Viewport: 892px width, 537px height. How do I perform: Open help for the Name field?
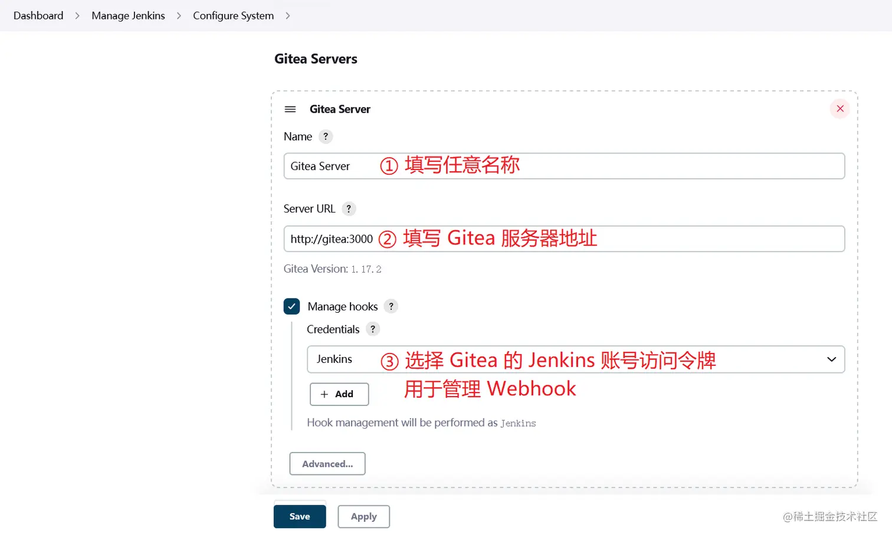click(326, 136)
